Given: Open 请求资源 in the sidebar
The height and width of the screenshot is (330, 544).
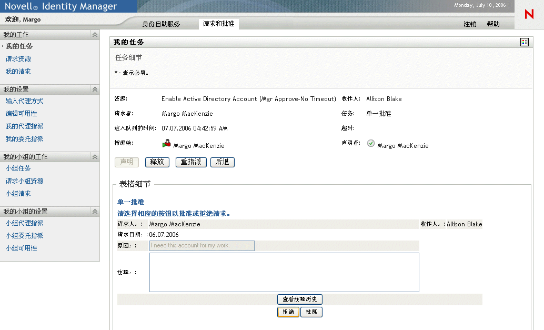Looking at the screenshot, I should (18, 58).
